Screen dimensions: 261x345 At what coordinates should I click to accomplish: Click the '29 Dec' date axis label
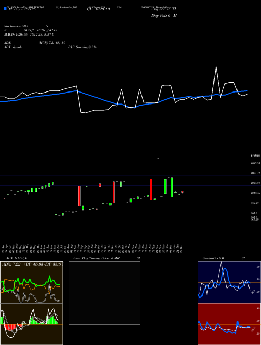182,248
